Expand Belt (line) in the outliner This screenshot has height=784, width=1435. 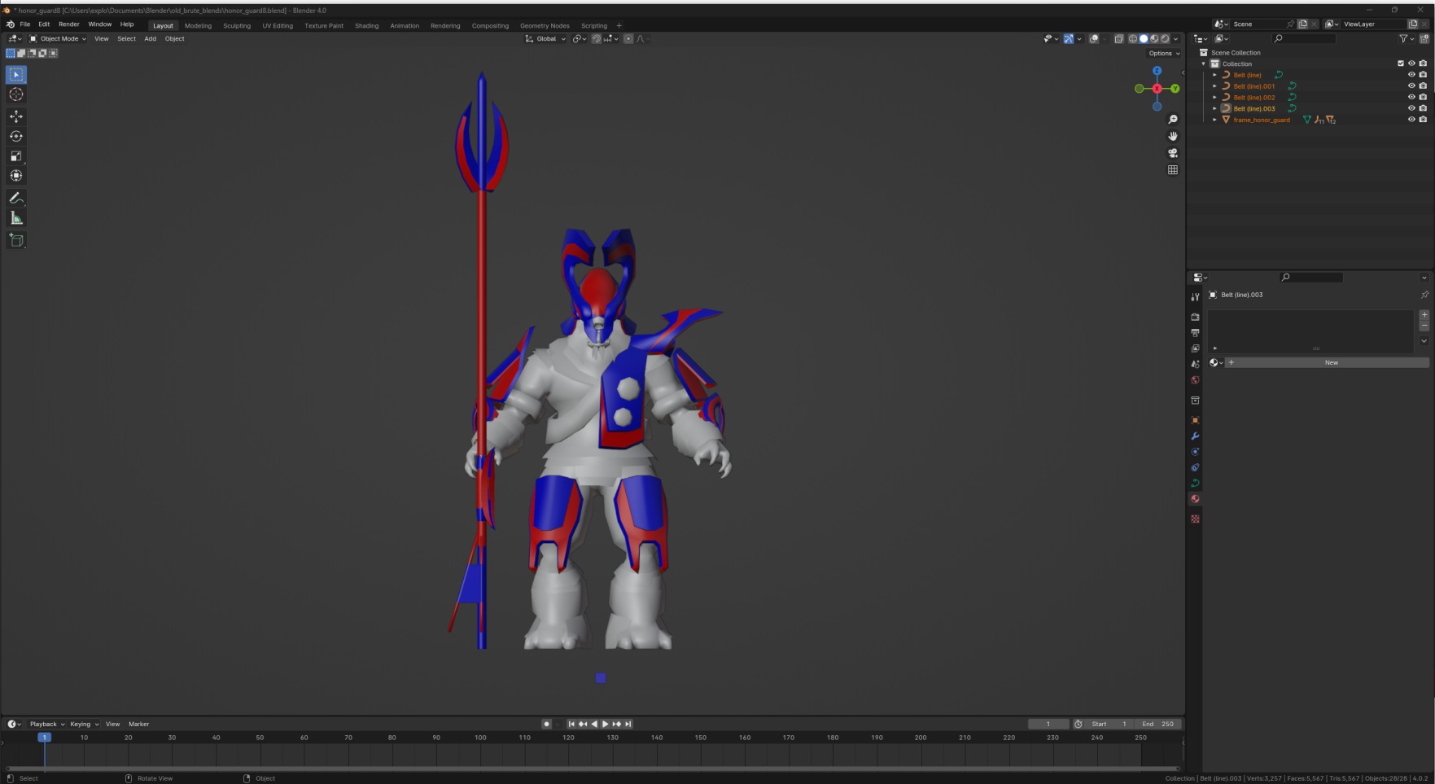tap(1215, 75)
